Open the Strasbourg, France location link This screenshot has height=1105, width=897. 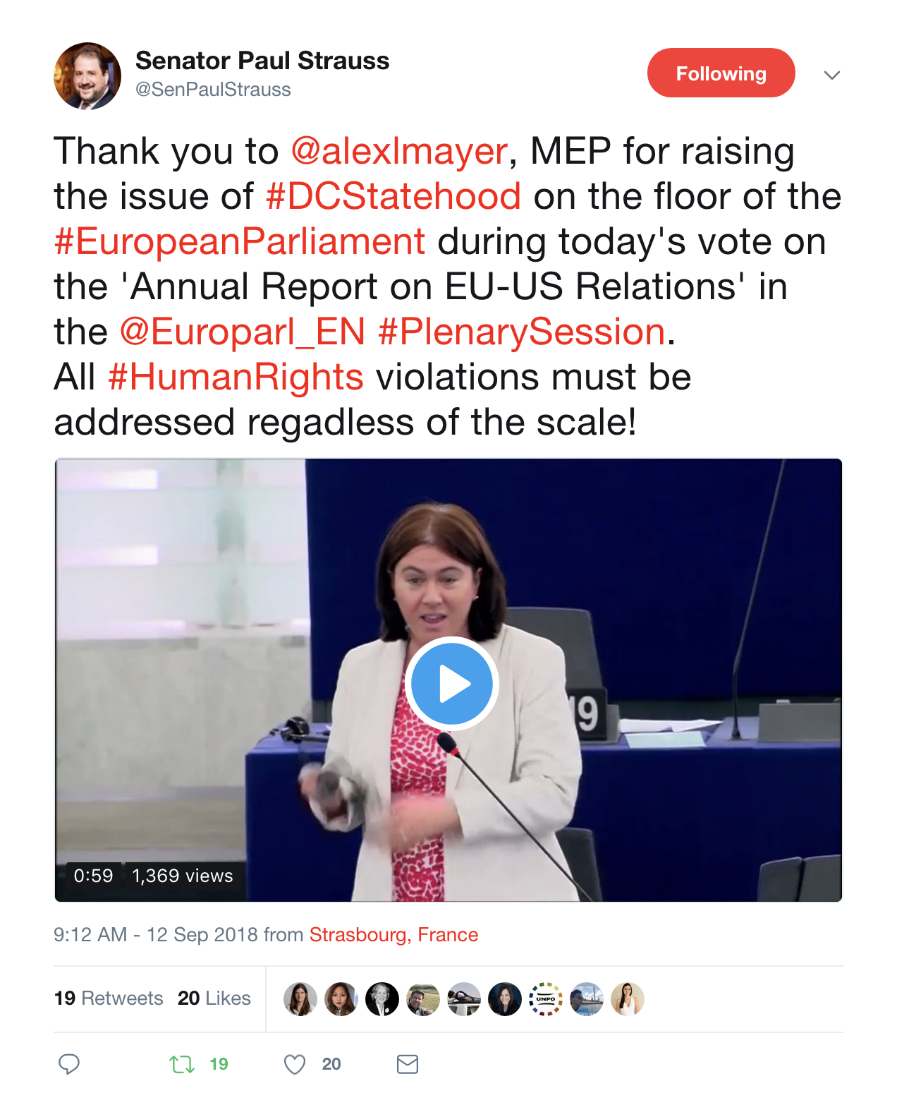click(x=393, y=935)
